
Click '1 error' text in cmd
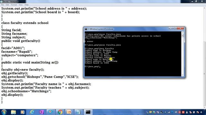tap(89, 41)
